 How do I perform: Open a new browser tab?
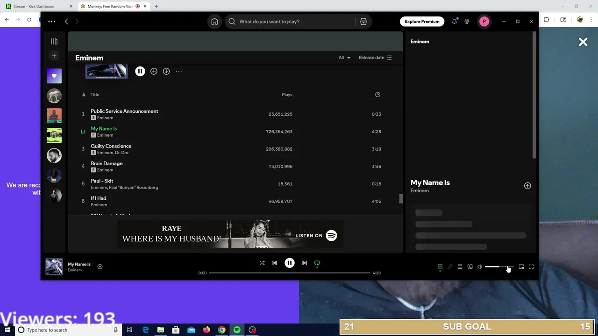tap(156, 7)
